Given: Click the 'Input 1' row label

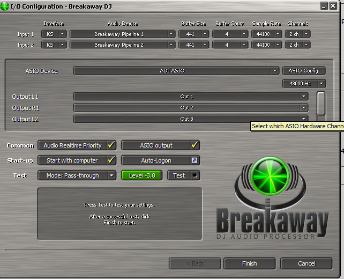Looking at the screenshot, I should pyautogui.click(x=25, y=34).
